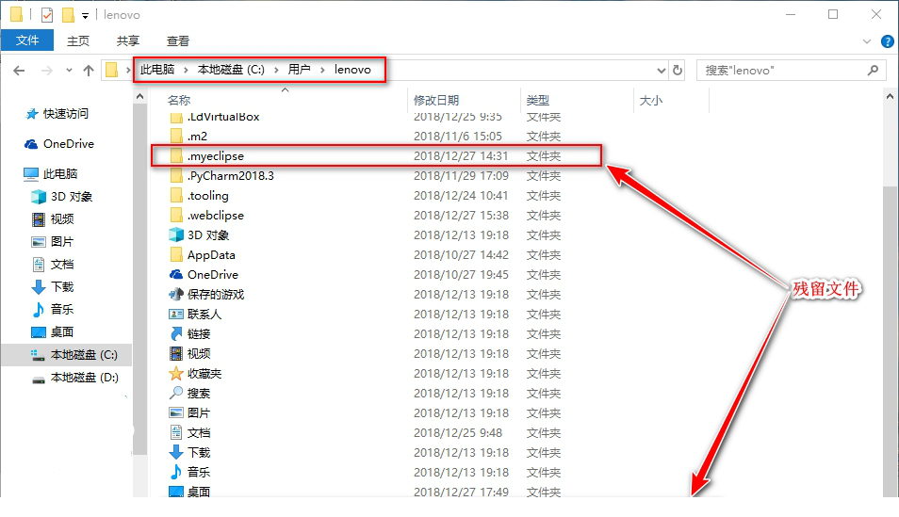
Task: Select the 链接 links icon
Action: click(x=176, y=333)
